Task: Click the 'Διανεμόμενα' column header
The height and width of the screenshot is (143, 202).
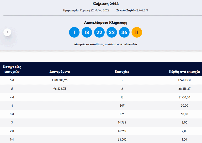Action: 60,72
